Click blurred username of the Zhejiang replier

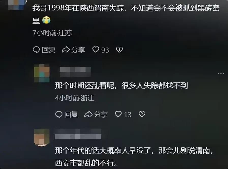pos(75,72)
